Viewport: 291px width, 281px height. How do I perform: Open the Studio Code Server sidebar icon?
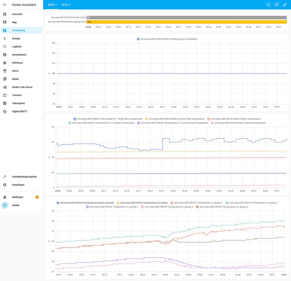(5, 87)
